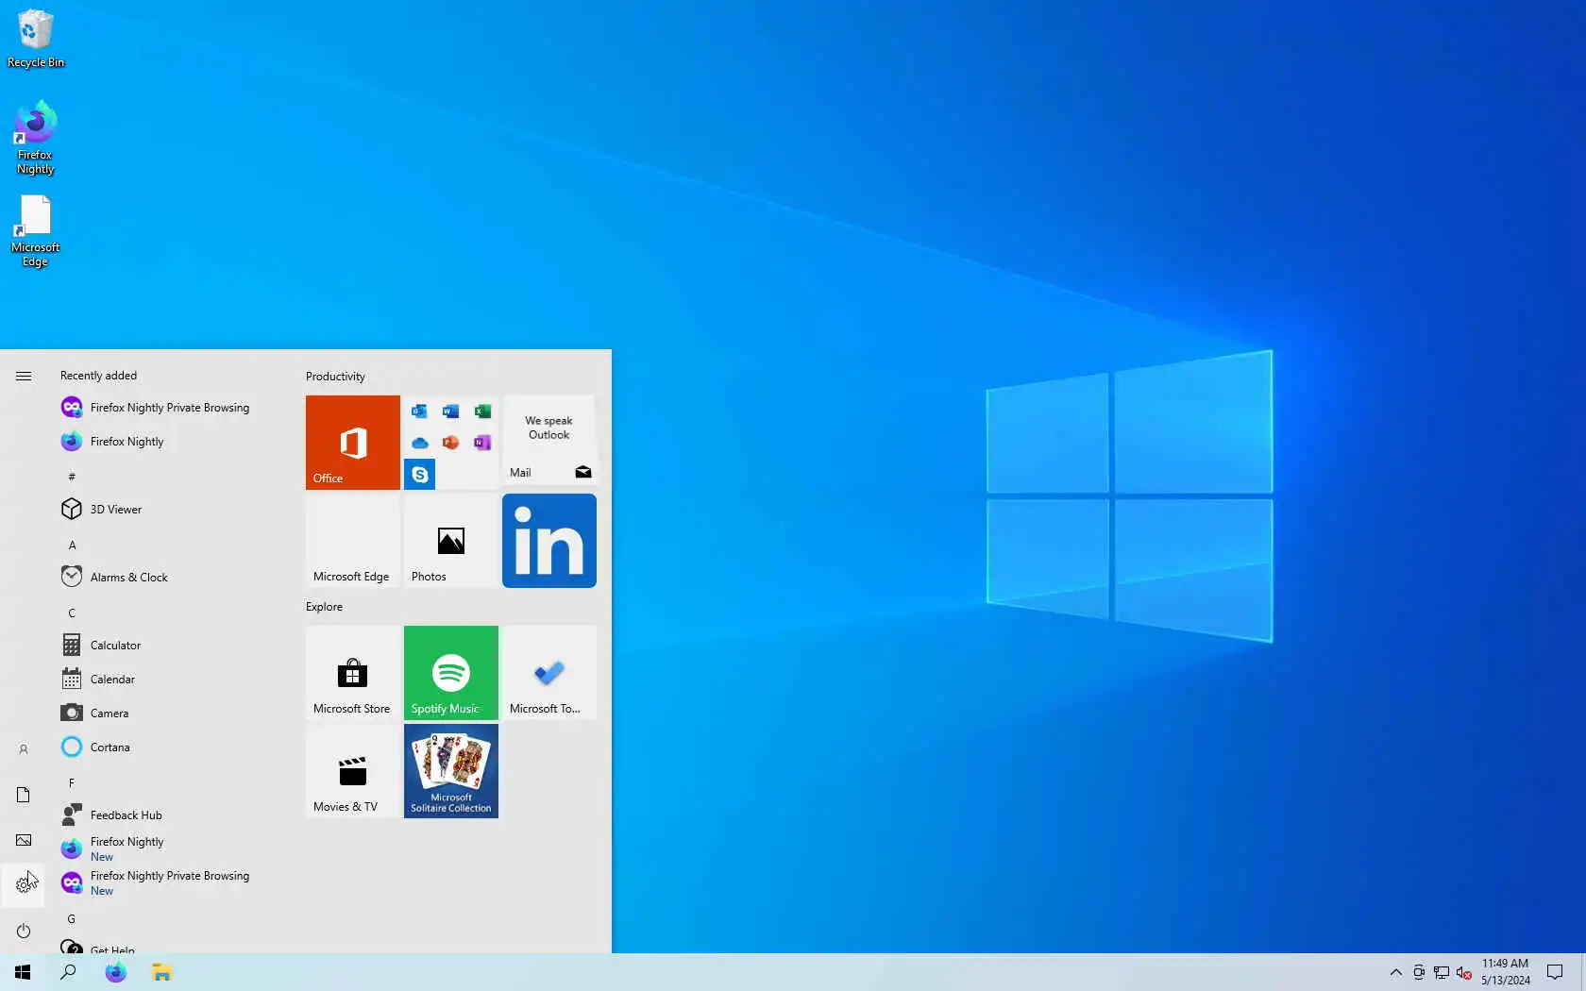Image resolution: width=1586 pixels, height=991 pixels.
Task: Launch the Spotify Music tile
Action: pyautogui.click(x=451, y=673)
